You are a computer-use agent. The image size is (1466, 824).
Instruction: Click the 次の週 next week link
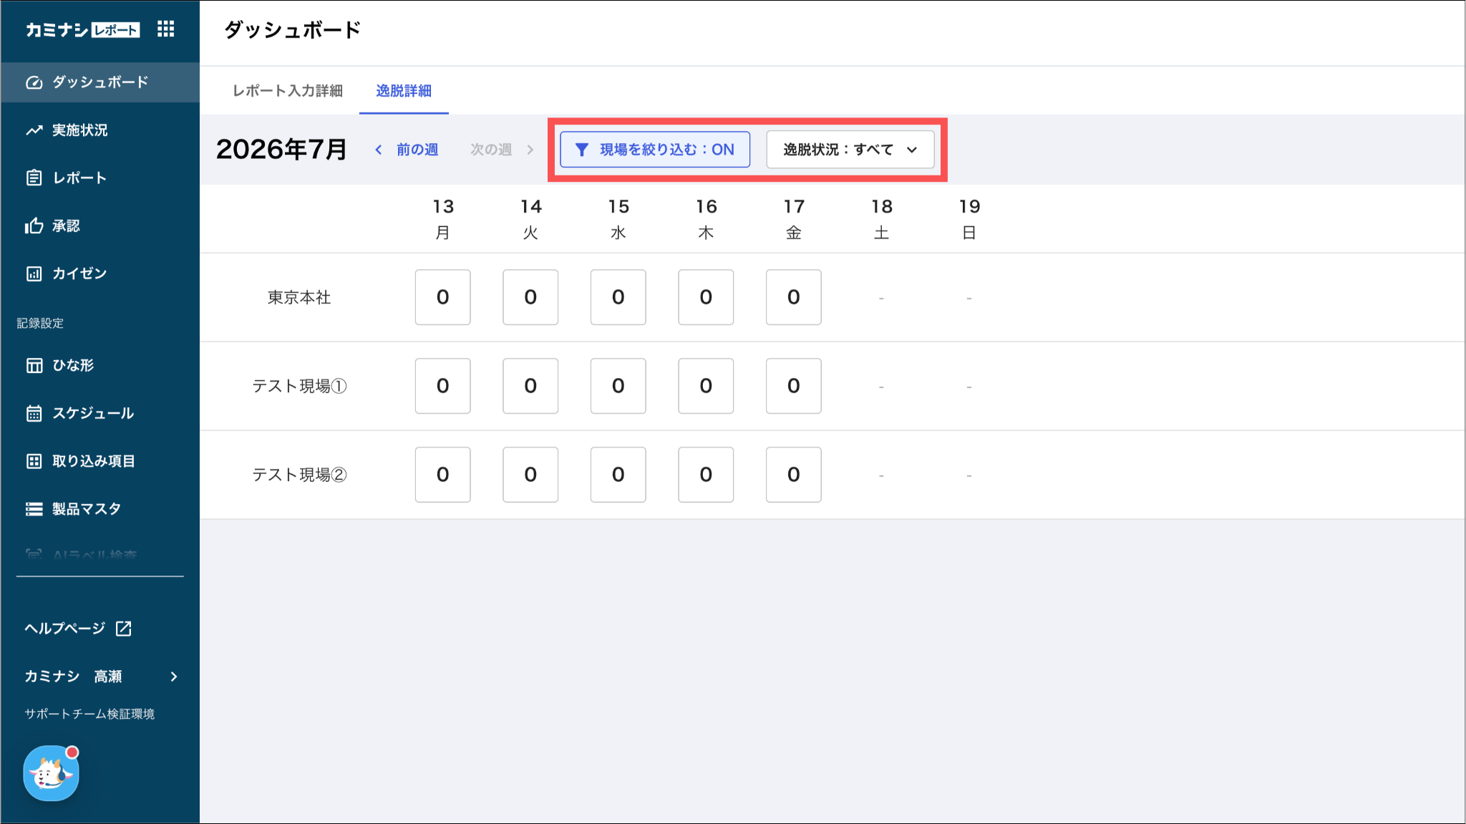(502, 150)
